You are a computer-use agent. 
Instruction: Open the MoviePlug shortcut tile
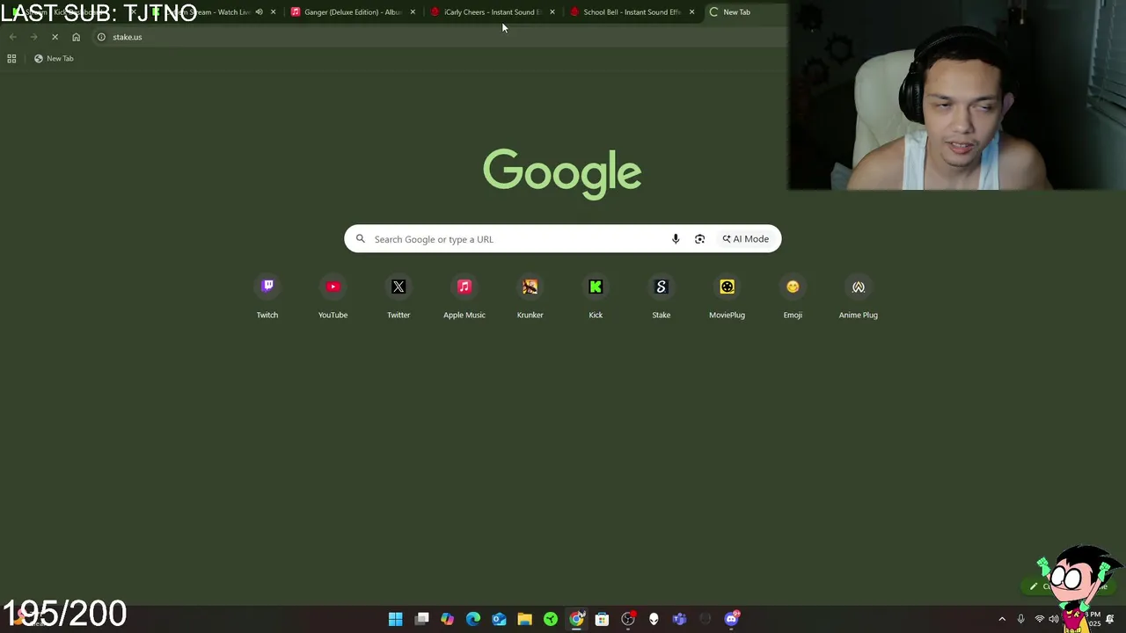pos(727,297)
